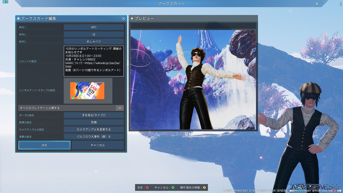Click the キャンセル button
This screenshot has width=343, height=193.
(x=98, y=145)
